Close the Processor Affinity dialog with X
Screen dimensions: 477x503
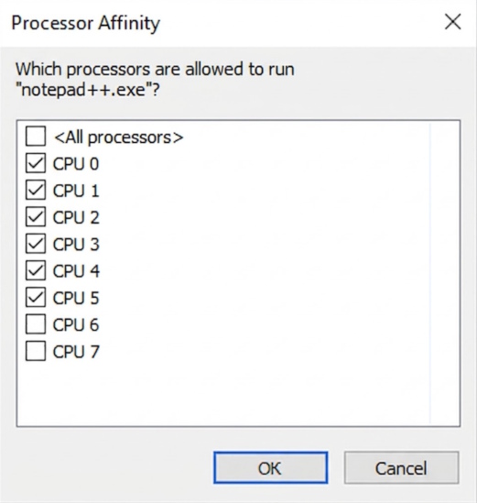(453, 22)
